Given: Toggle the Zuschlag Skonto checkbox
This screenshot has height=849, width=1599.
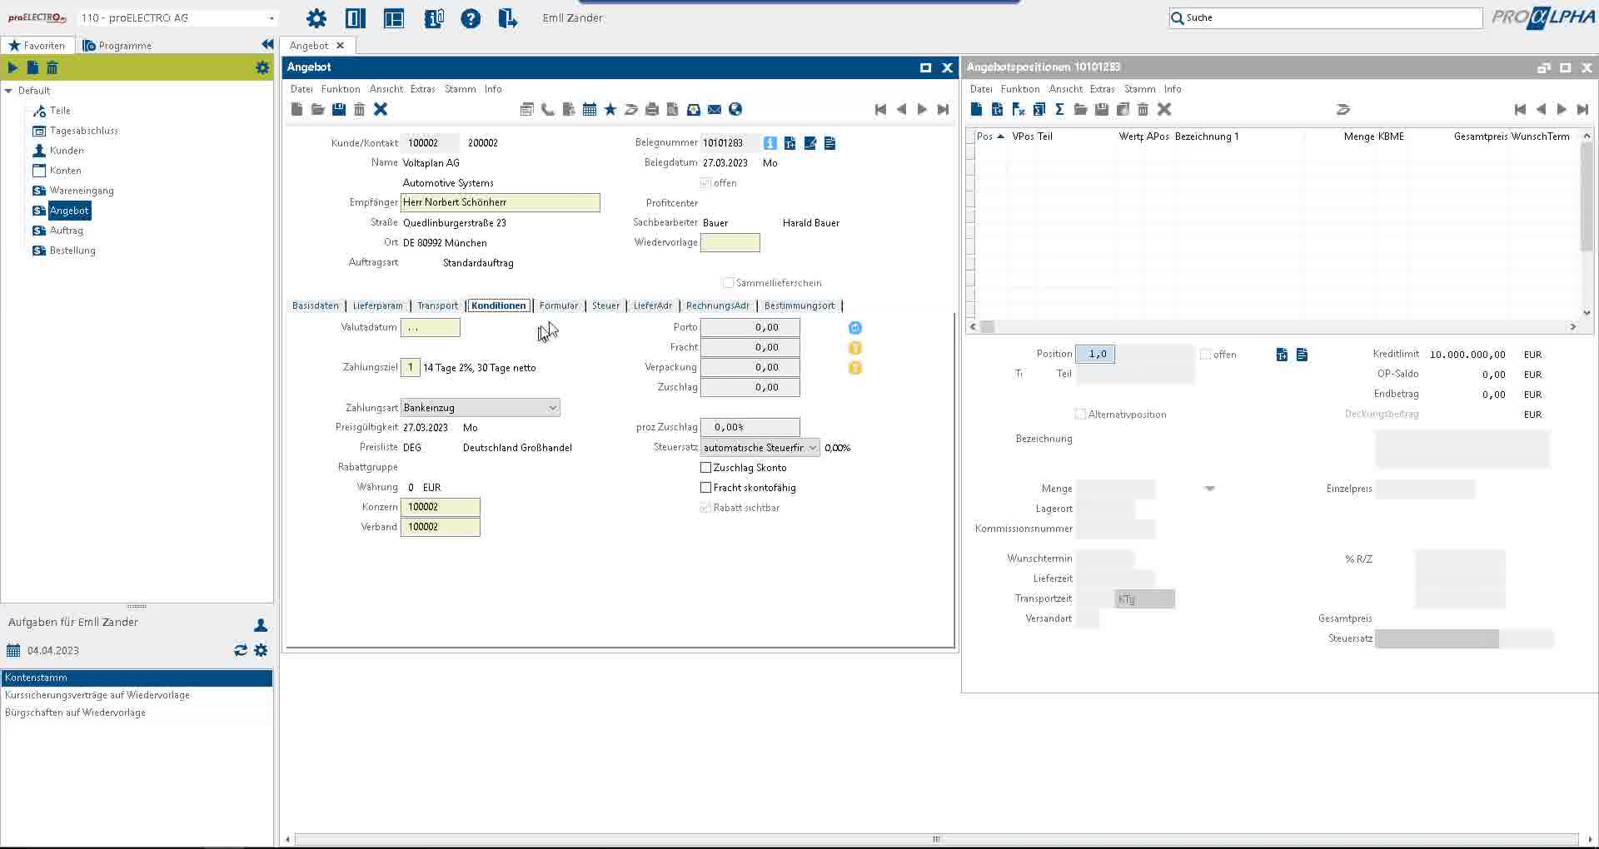Looking at the screenshot, I should pyautogui.click(x=705, y=468).
